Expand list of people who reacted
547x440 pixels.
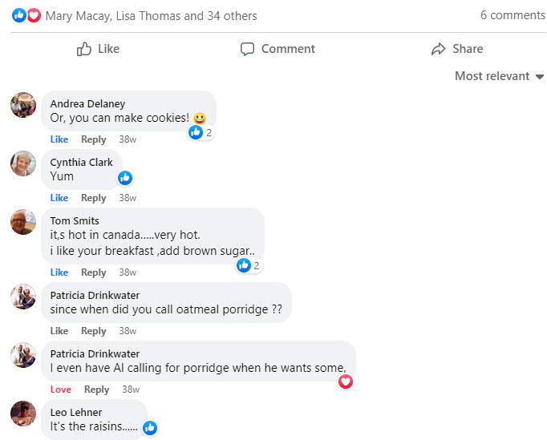coord(152,15)
